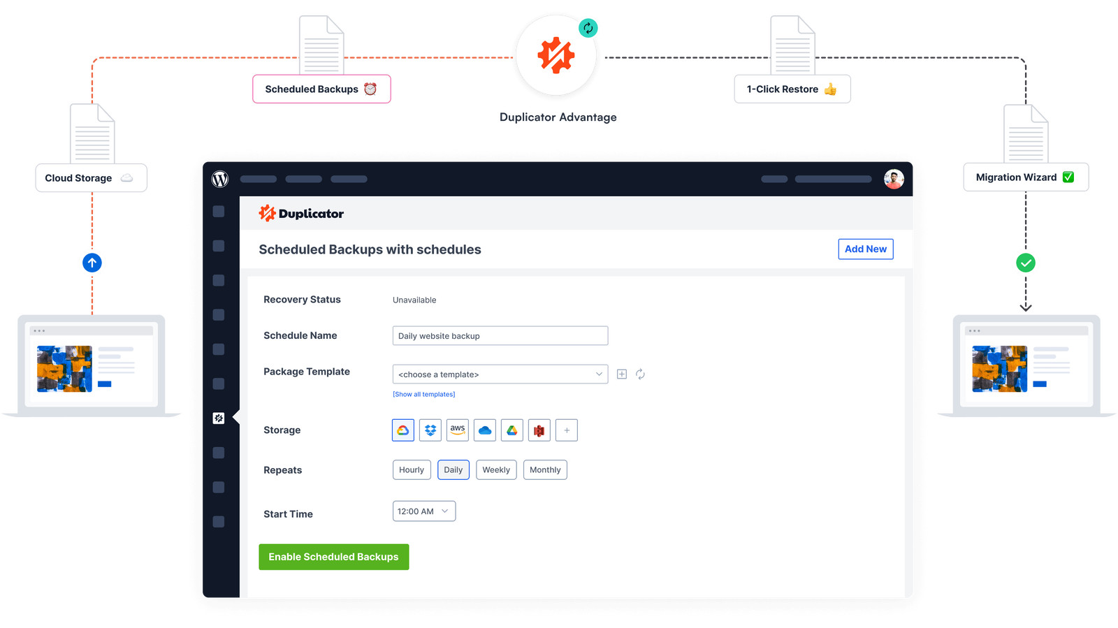Select the AWS storage icon
This screenshot has width=1118, height=628.
pyautogui.click(x=458, y=430)
